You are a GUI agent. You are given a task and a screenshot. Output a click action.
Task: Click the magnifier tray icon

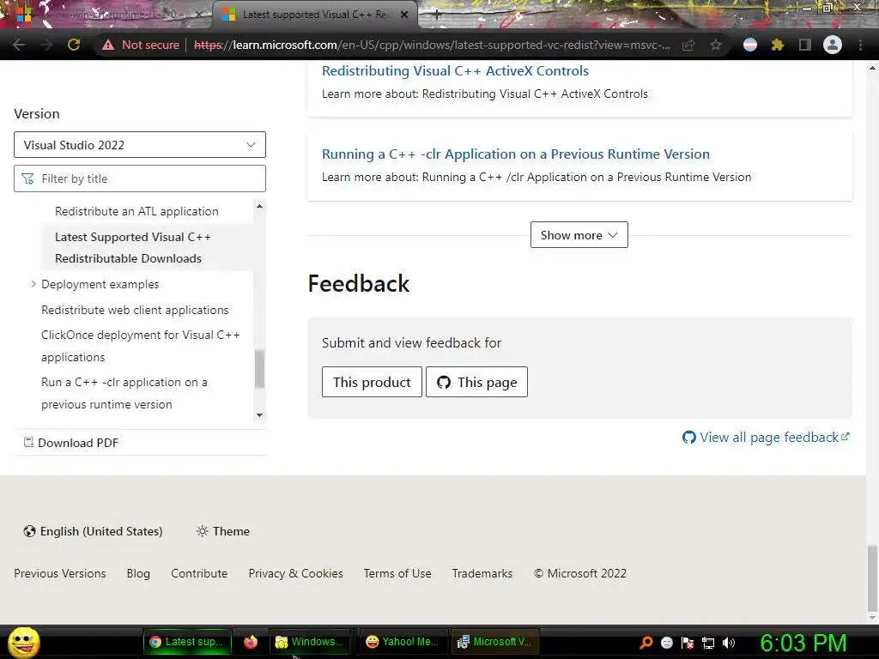click(646, 643)
